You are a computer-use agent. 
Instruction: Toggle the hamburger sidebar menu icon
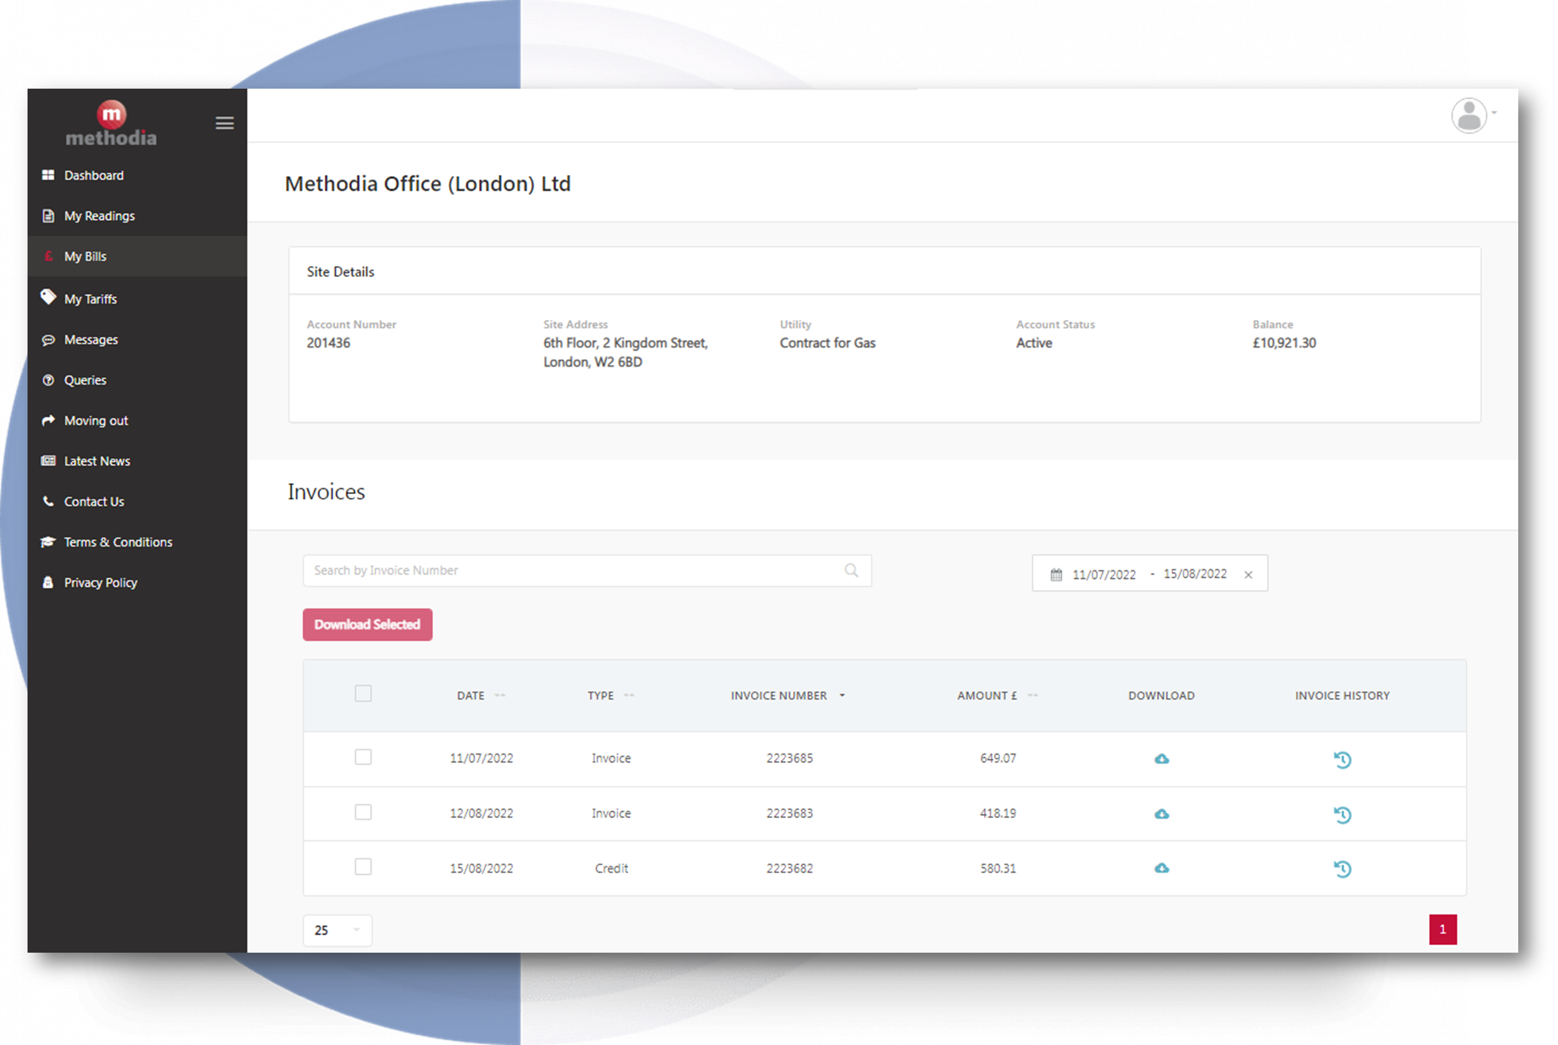[x=225, y=124]
